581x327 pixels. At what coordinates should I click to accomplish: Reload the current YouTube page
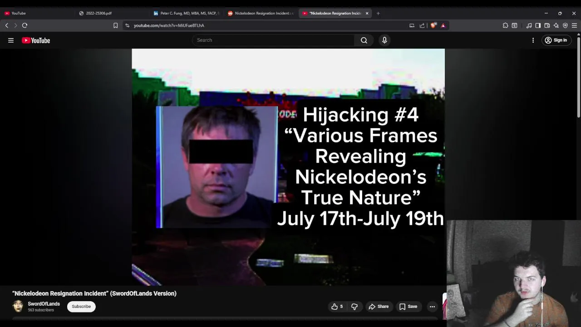tap(25, 25)
